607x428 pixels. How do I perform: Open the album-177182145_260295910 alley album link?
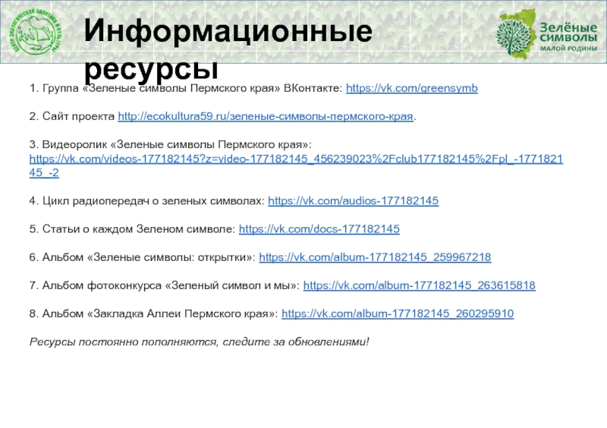[398, 313]
